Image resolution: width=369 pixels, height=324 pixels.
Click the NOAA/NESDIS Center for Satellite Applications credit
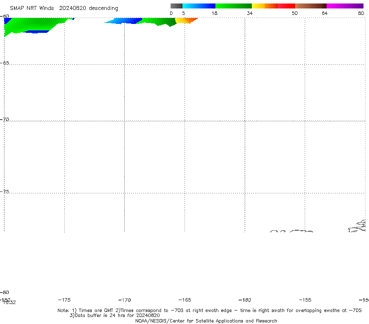point(206,321)
